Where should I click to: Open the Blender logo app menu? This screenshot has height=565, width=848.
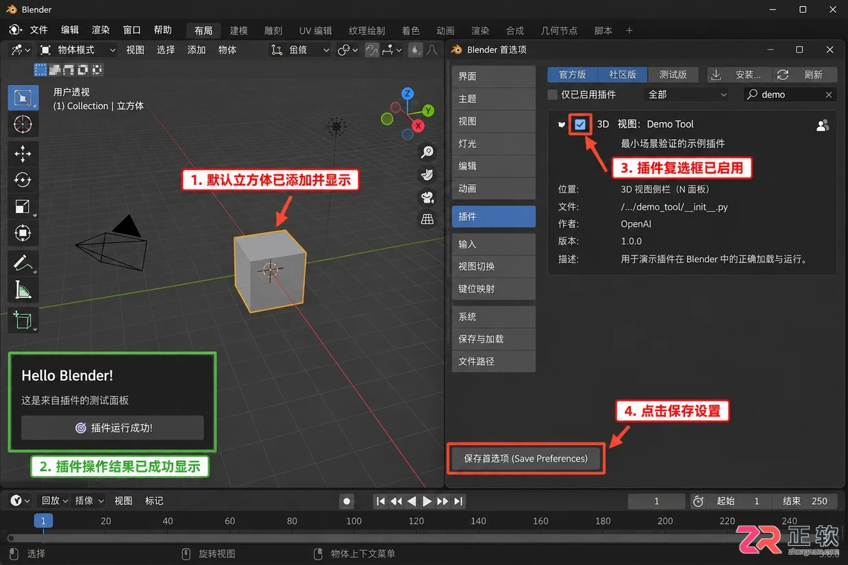[x=15, y=30]
